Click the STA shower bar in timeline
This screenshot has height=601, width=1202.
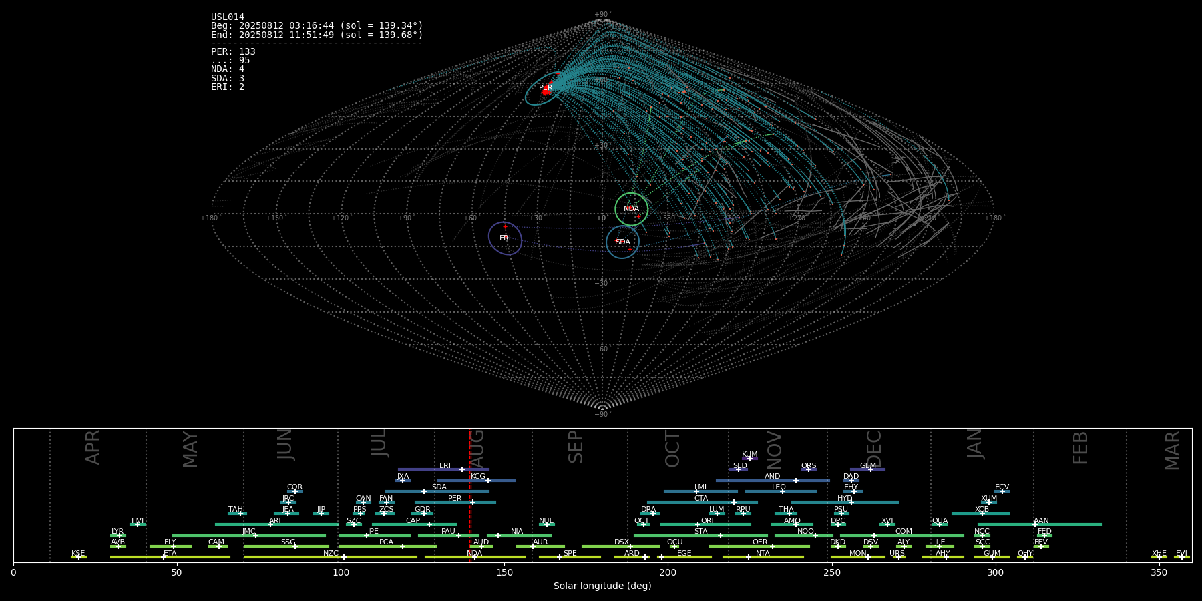click(700, 536)
